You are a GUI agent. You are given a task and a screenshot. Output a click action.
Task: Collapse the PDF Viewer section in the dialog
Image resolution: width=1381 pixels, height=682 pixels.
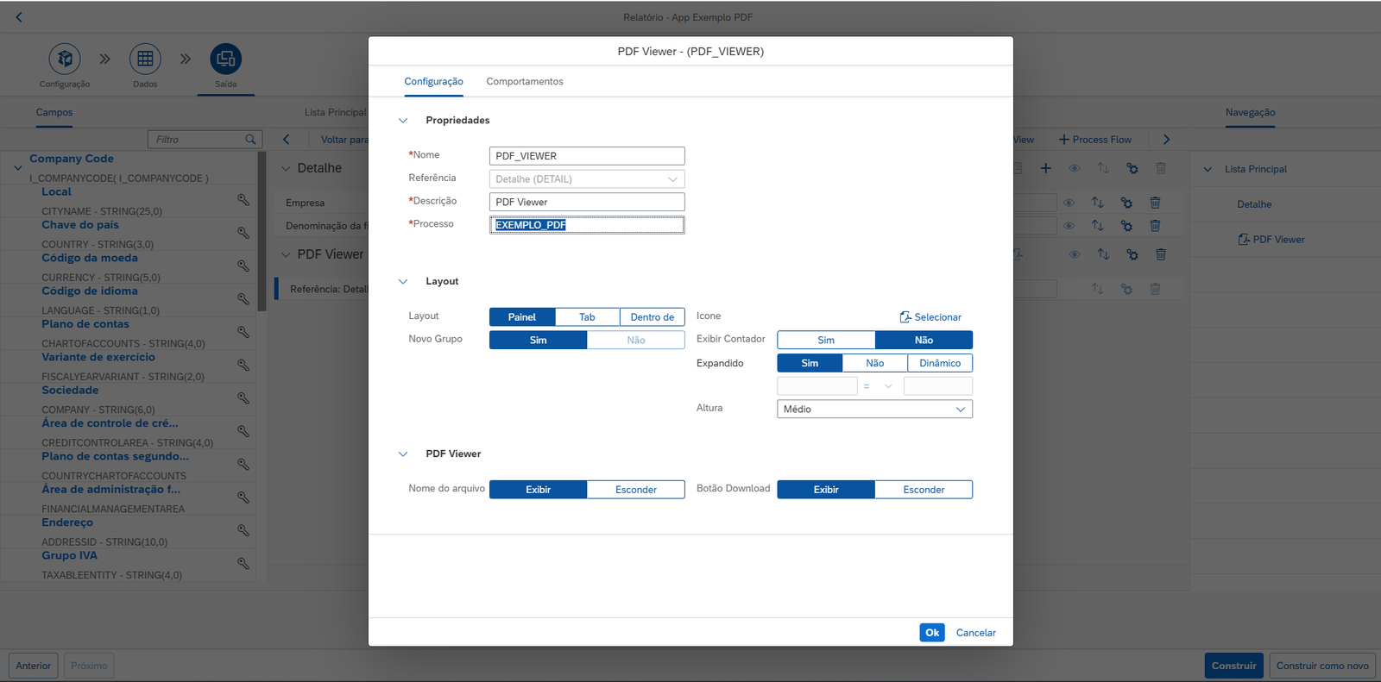click(x=403, y=454)
